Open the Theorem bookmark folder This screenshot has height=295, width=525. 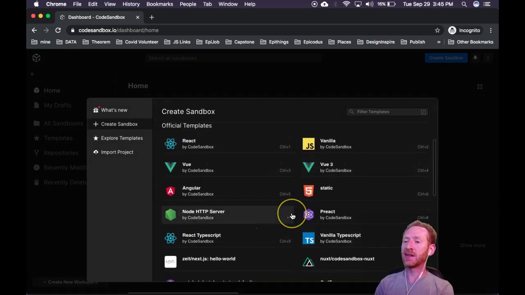coord(96,42)
